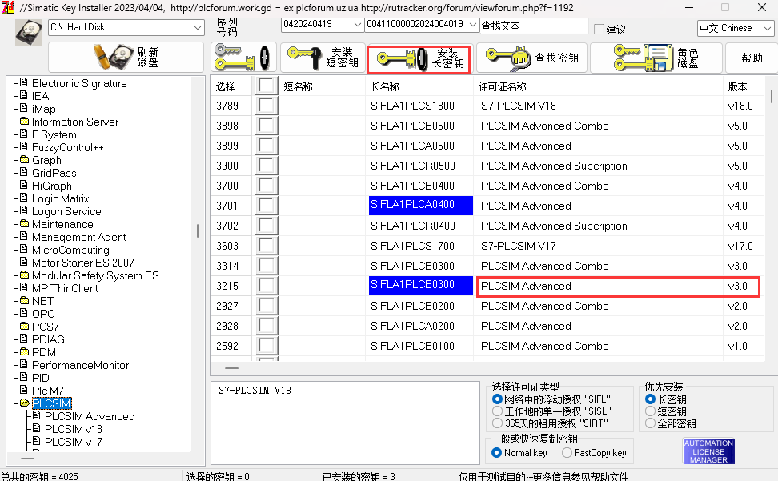This screenshot has height=481, width=778.
Task: Open the help button (帮助)
Action: pyautogui.click(x=752, y=58)
